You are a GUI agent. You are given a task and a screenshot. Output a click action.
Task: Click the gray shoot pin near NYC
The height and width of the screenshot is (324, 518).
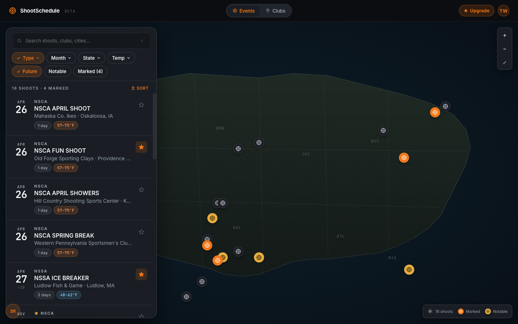coord(383,130)
